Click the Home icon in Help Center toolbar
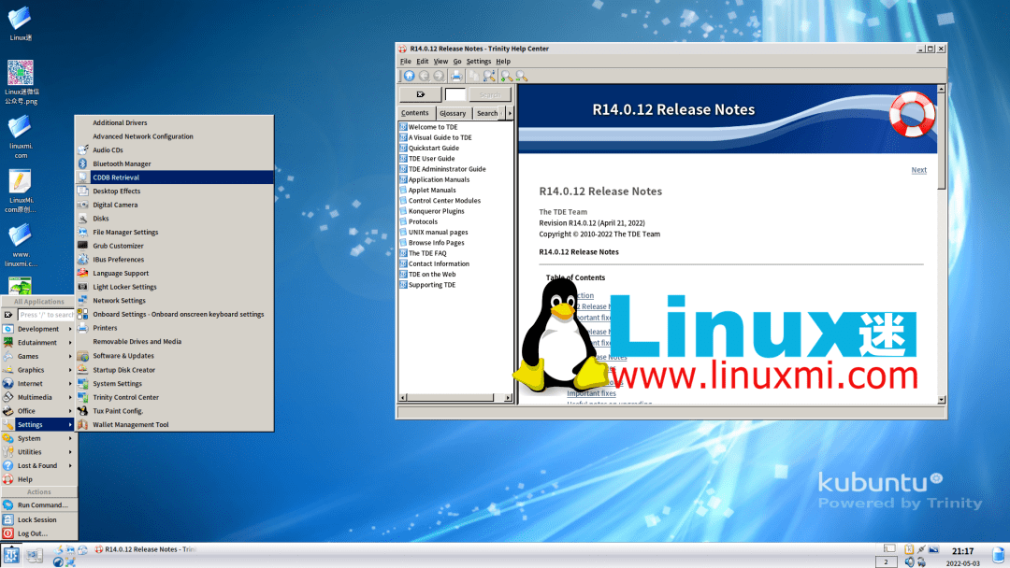The image size is (1010, 568). click(x=410, y=75)
